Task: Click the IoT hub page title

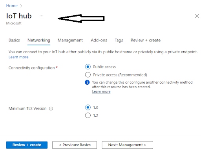Action: (x=19, y=16)
